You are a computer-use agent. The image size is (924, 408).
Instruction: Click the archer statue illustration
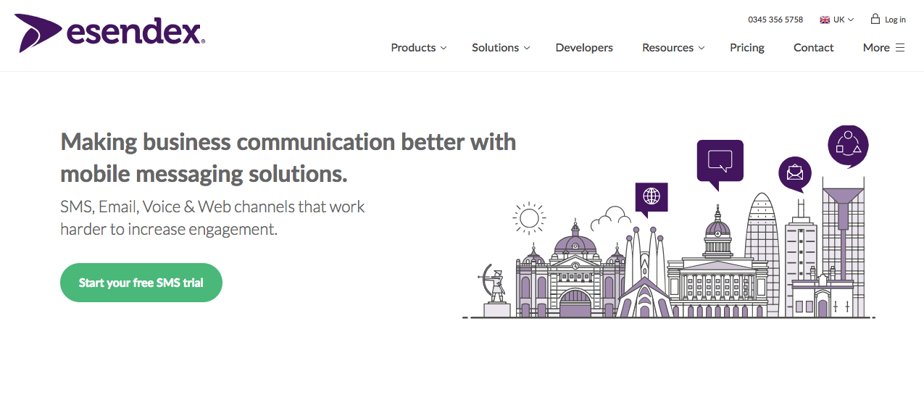point(496,287)
